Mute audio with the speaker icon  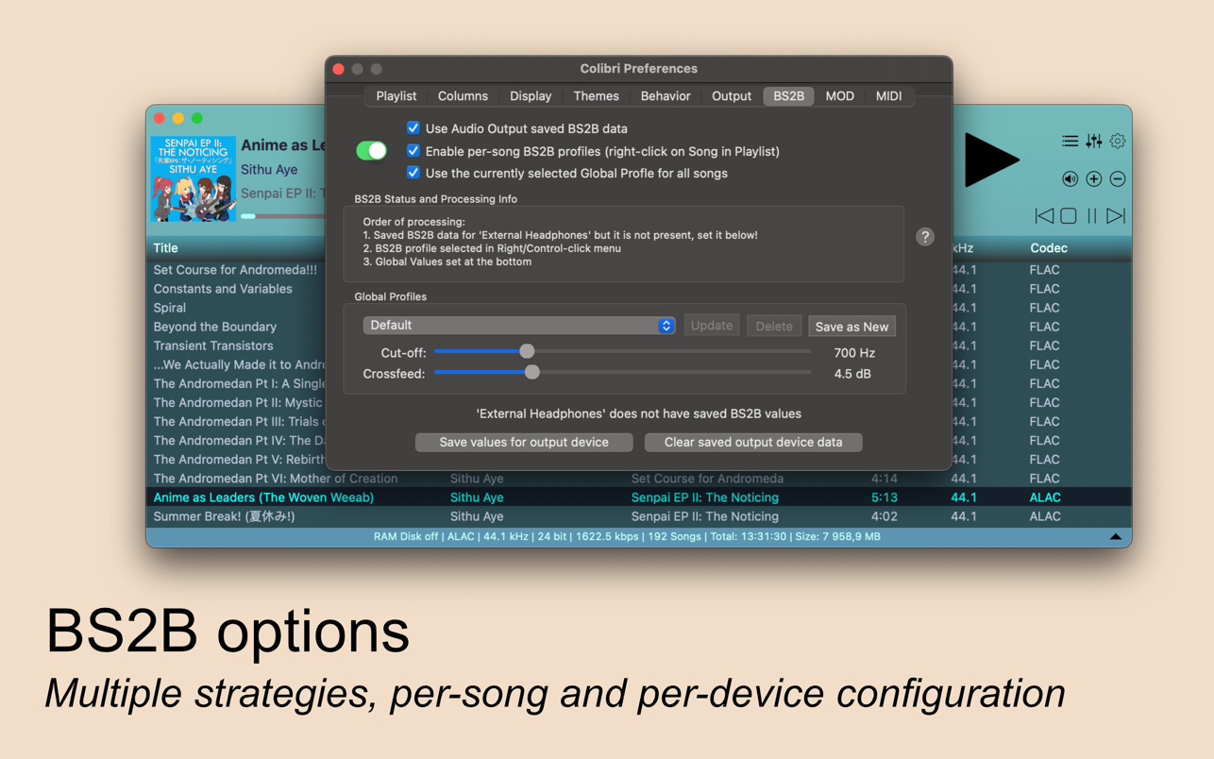pyautogui.click(x=1070, y=179)
